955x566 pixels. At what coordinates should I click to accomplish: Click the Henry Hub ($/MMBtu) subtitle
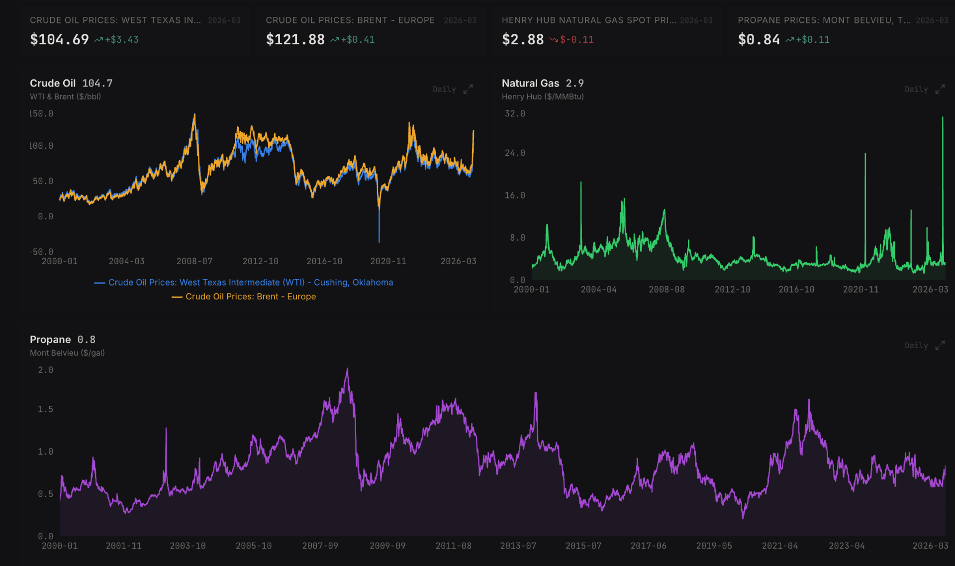[x=543, y=96]
